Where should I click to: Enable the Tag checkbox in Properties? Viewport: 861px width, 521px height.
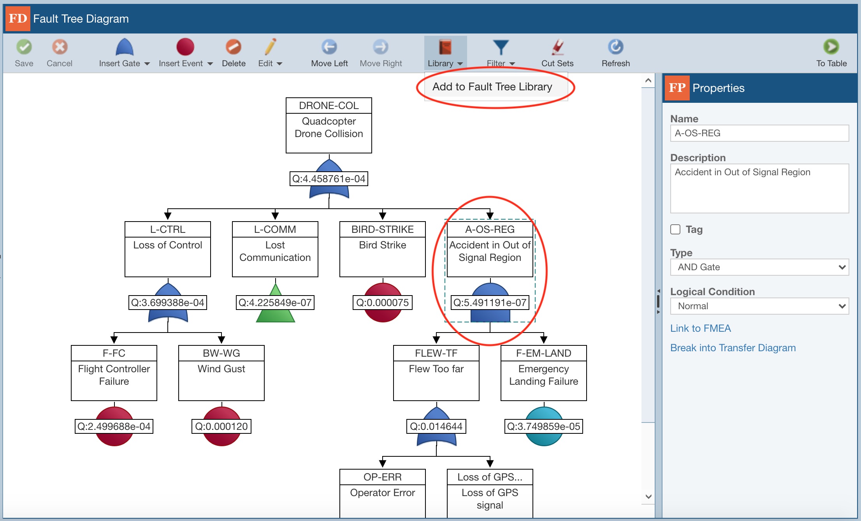coord(675,230)
